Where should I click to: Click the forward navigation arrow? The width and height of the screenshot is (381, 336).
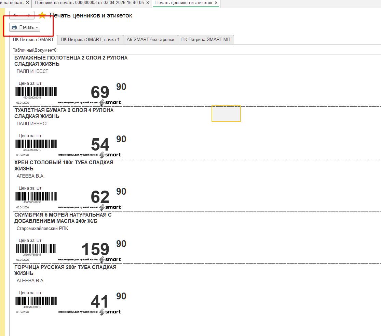point(28,15)
